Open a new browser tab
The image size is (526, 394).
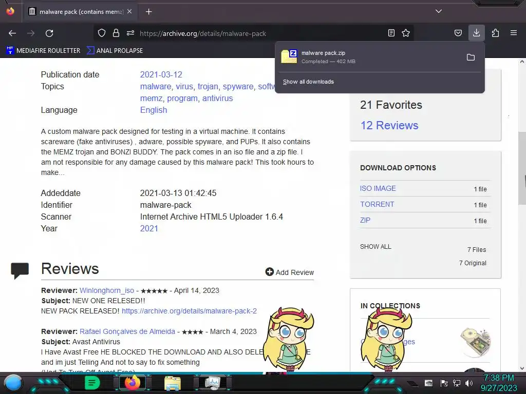[148, 12]
